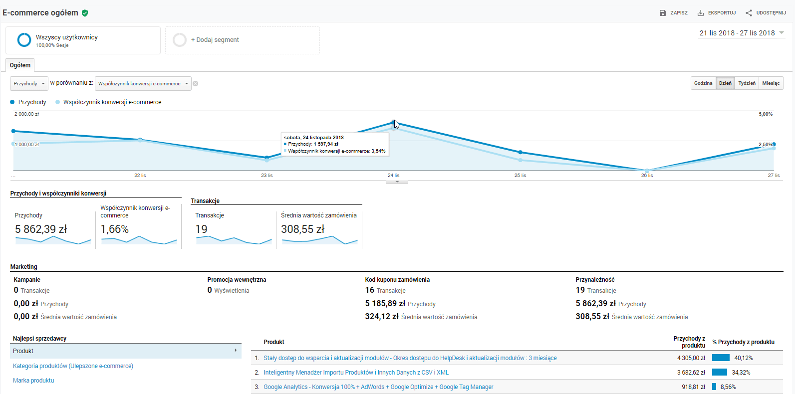Click the 25 lis data point on chart
Image resolution: width=795 pixels, height=394 pixels.
[x=520, y=152]
